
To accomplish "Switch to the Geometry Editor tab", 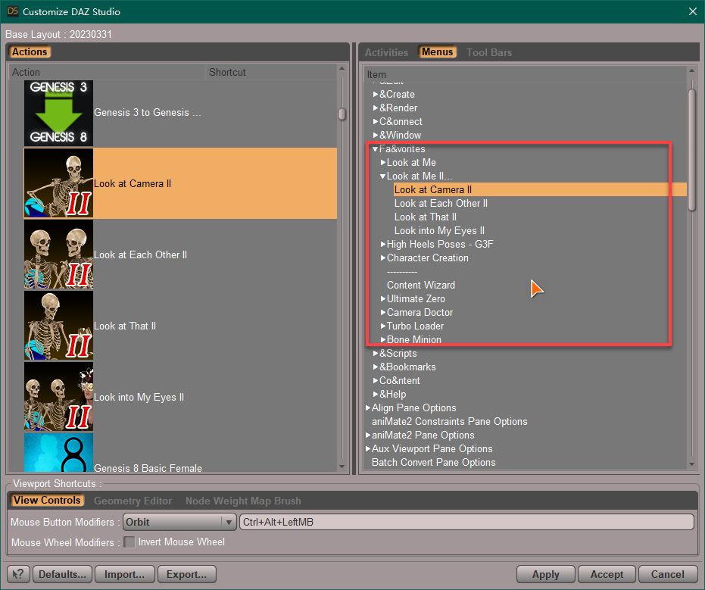I will pos(133,501).
